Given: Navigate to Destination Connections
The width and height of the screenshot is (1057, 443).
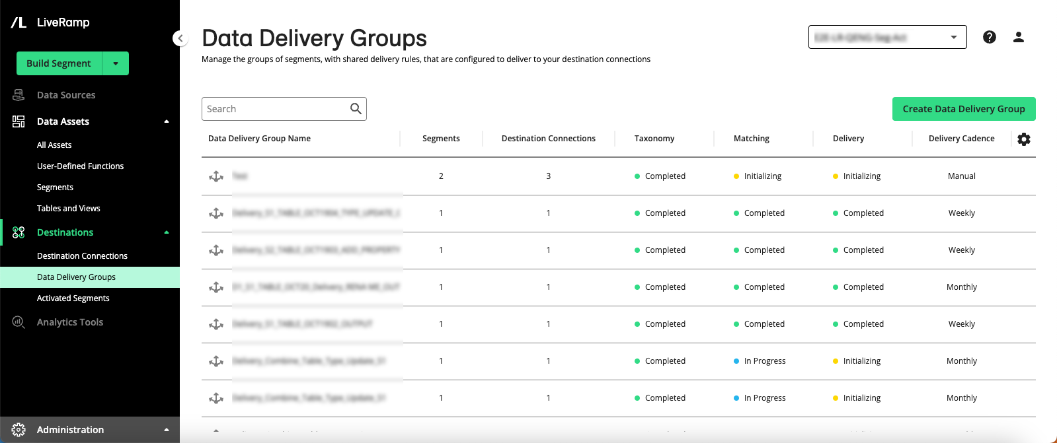Looking at the screenshot, I should pyautogui.click(x=82, y=256).
